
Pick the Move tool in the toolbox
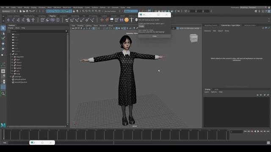[3, 43]
